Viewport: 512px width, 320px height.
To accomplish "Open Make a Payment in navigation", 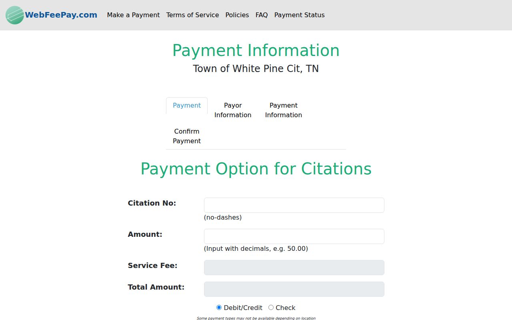I will coord(133,15).
